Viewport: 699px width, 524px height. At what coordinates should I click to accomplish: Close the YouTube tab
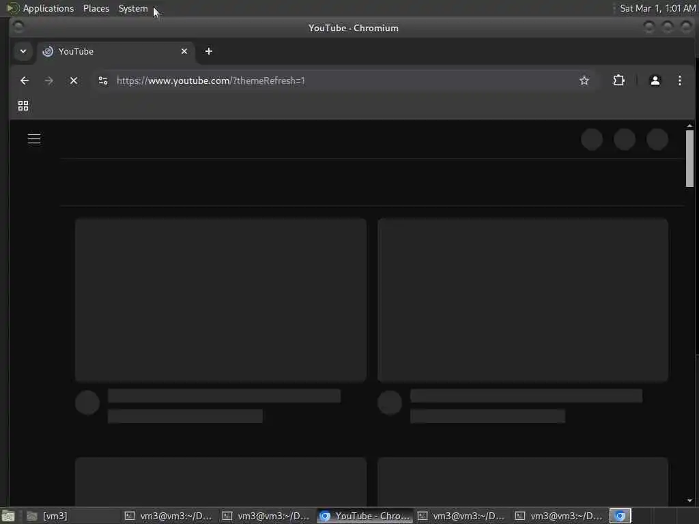[x=184, y=51]
